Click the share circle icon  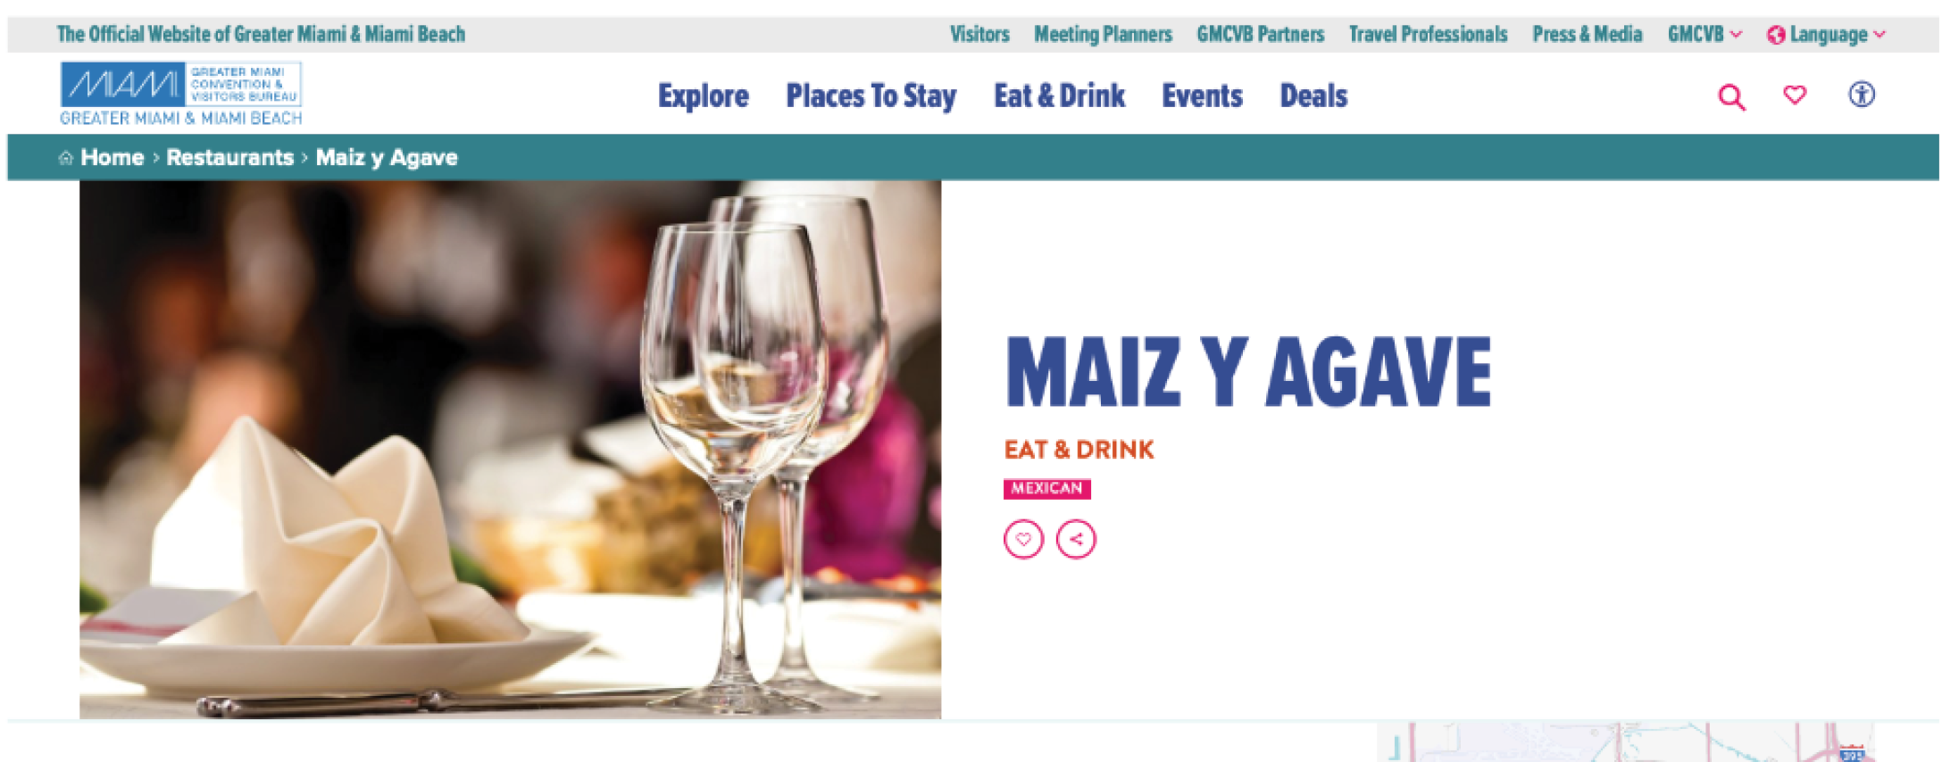[1076, 539]
